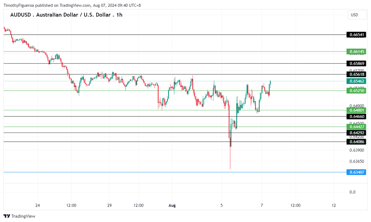Select the green 0.66145 price label
The width and height of the screenshot is (371, 222).
357,51
